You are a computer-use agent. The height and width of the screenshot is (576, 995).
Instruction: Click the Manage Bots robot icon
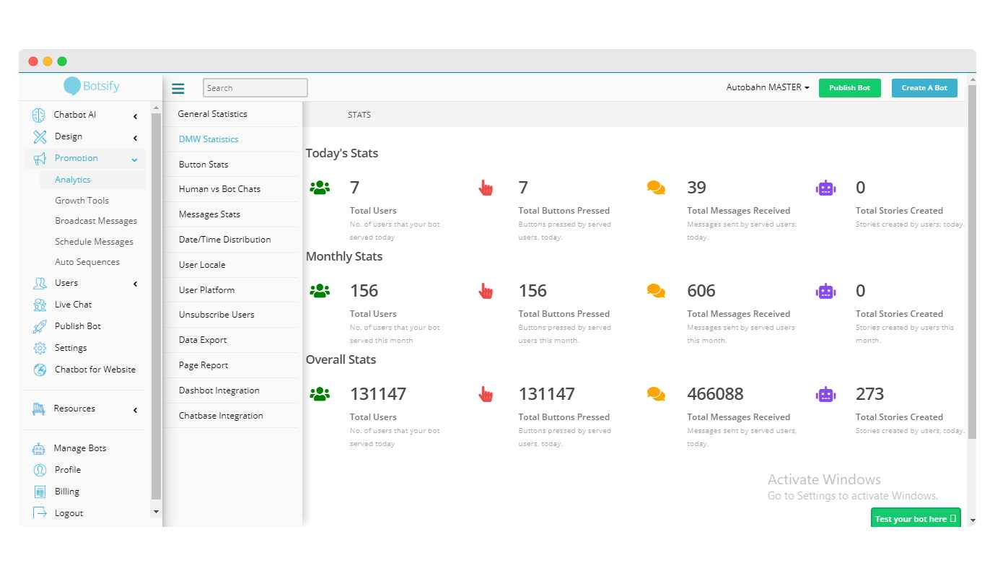coord(39,448)
